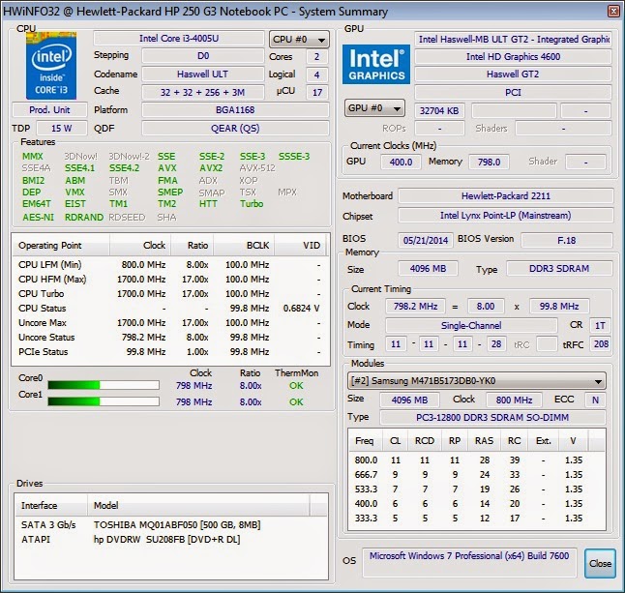Viewport: 625px width, 593px height.
Task: Click the tRFC 208 value field
Action: point(601,344)
